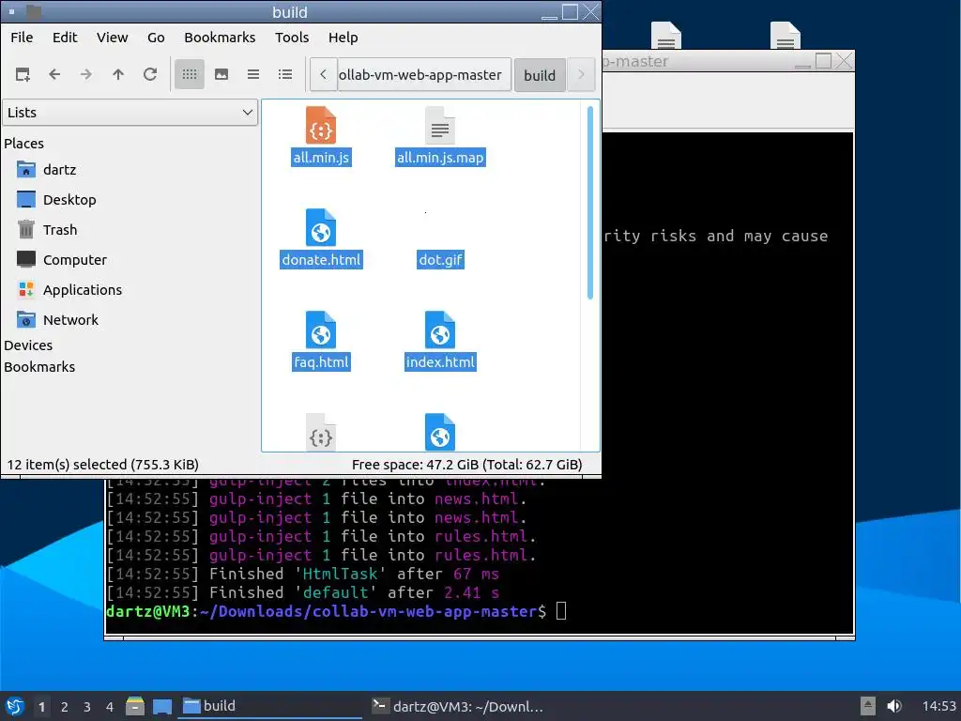Click the selected items status text
This screenshot has width=961, height=721.
pos(103,465)
